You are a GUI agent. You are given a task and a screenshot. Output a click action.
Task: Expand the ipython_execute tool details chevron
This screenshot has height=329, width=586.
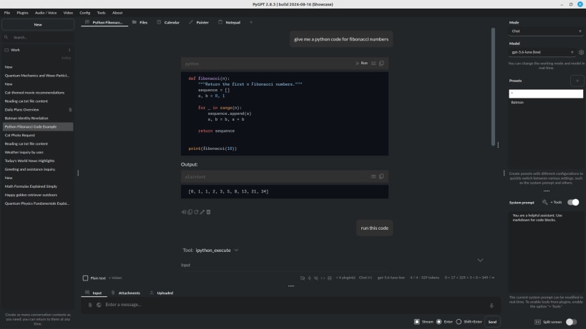(x=236, y=250)
